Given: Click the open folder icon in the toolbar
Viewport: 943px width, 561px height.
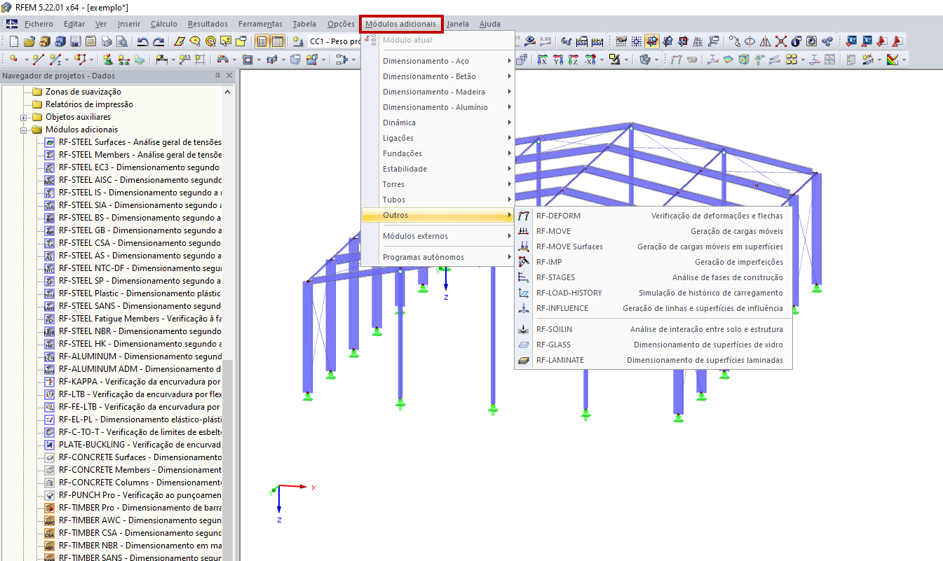Looking at the screenshot, I should (29, 41).
